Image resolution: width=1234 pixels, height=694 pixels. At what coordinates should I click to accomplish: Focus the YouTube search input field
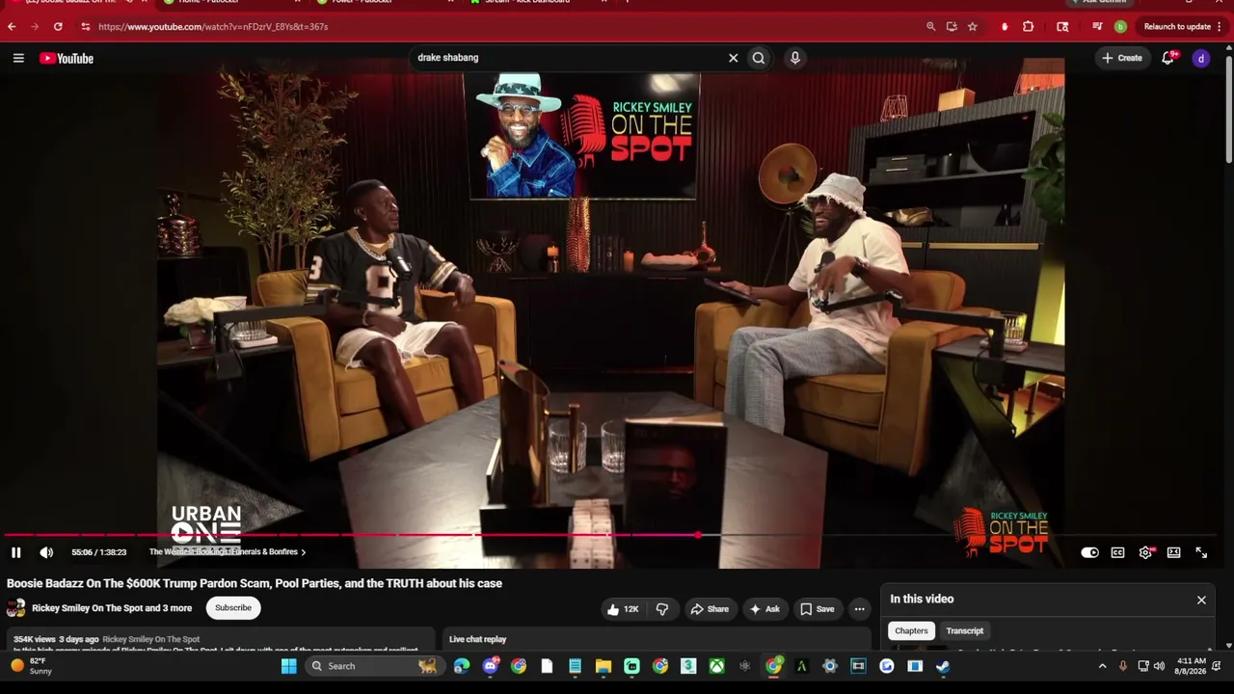click(569, 58)
